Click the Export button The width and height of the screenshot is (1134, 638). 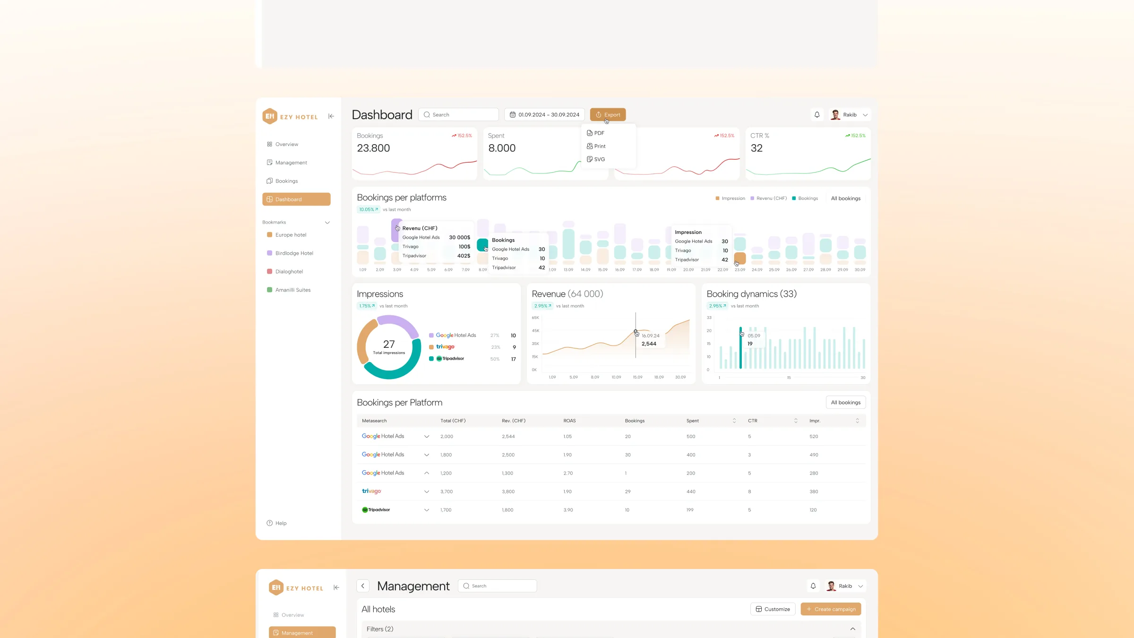click(x=608, y=115)
